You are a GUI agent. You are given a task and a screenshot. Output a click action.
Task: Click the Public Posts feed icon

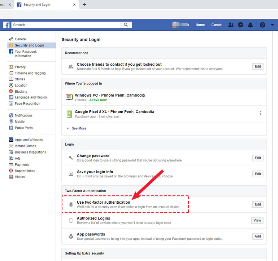11,128
